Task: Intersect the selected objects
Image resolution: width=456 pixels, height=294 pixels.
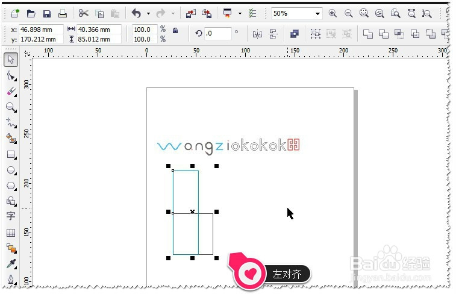Action: click(399, 34)
